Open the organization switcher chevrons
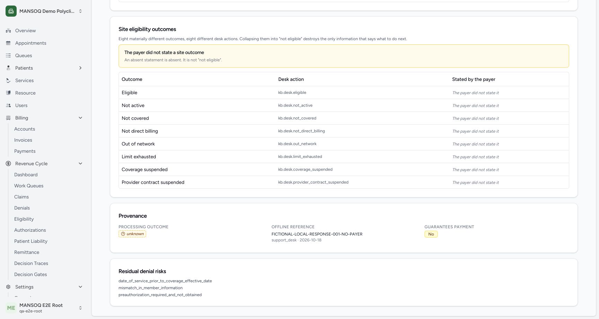 click(x=80, y=11)
